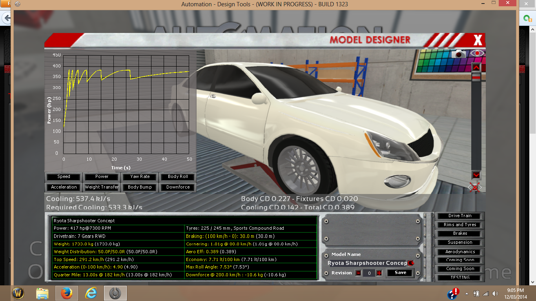Open the Body Bump graph
536x301 pixels.
pos(140,187)
